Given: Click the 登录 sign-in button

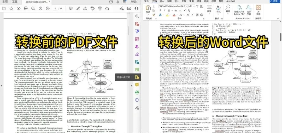Looking at the screenshot, I should [134, 2].
